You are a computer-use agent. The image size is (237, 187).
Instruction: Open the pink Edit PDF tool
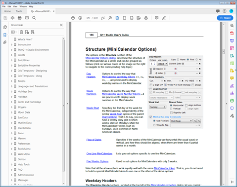point(232,48)
